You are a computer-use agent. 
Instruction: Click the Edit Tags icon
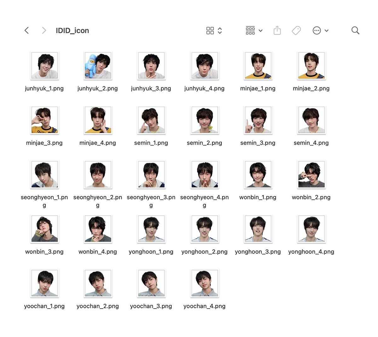(x=296, y=31)
